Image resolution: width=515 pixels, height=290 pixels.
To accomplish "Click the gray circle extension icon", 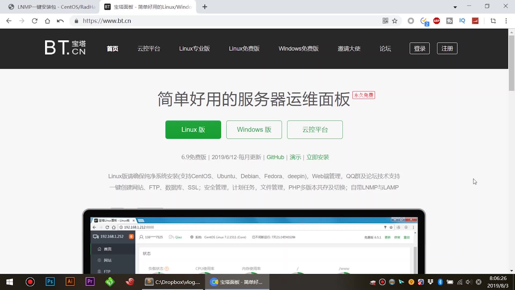I will pos(411,21).
